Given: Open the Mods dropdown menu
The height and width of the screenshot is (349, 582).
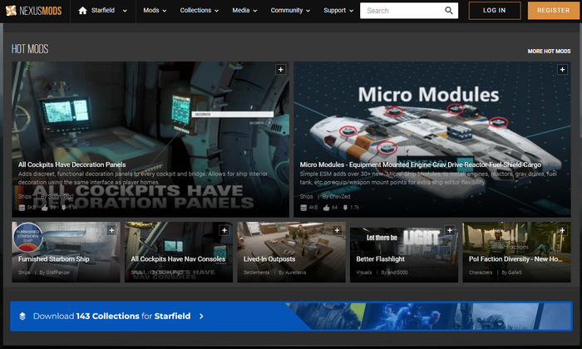Looking at the screenshot, I should [x=155, y=11].
